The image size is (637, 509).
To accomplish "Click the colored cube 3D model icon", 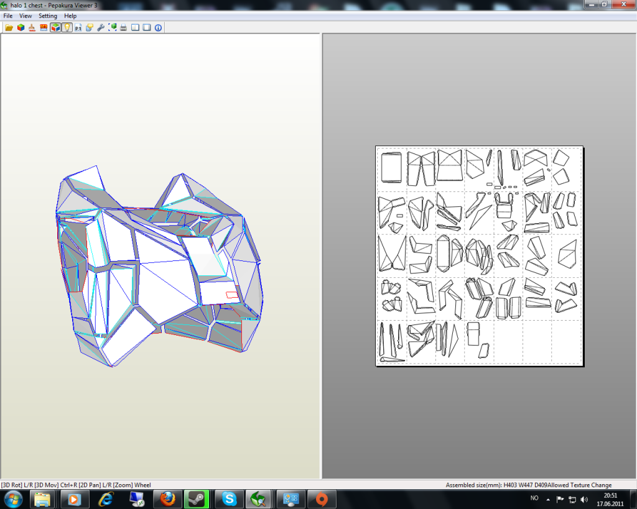I will pyautogui.click(x=21, y=27).
